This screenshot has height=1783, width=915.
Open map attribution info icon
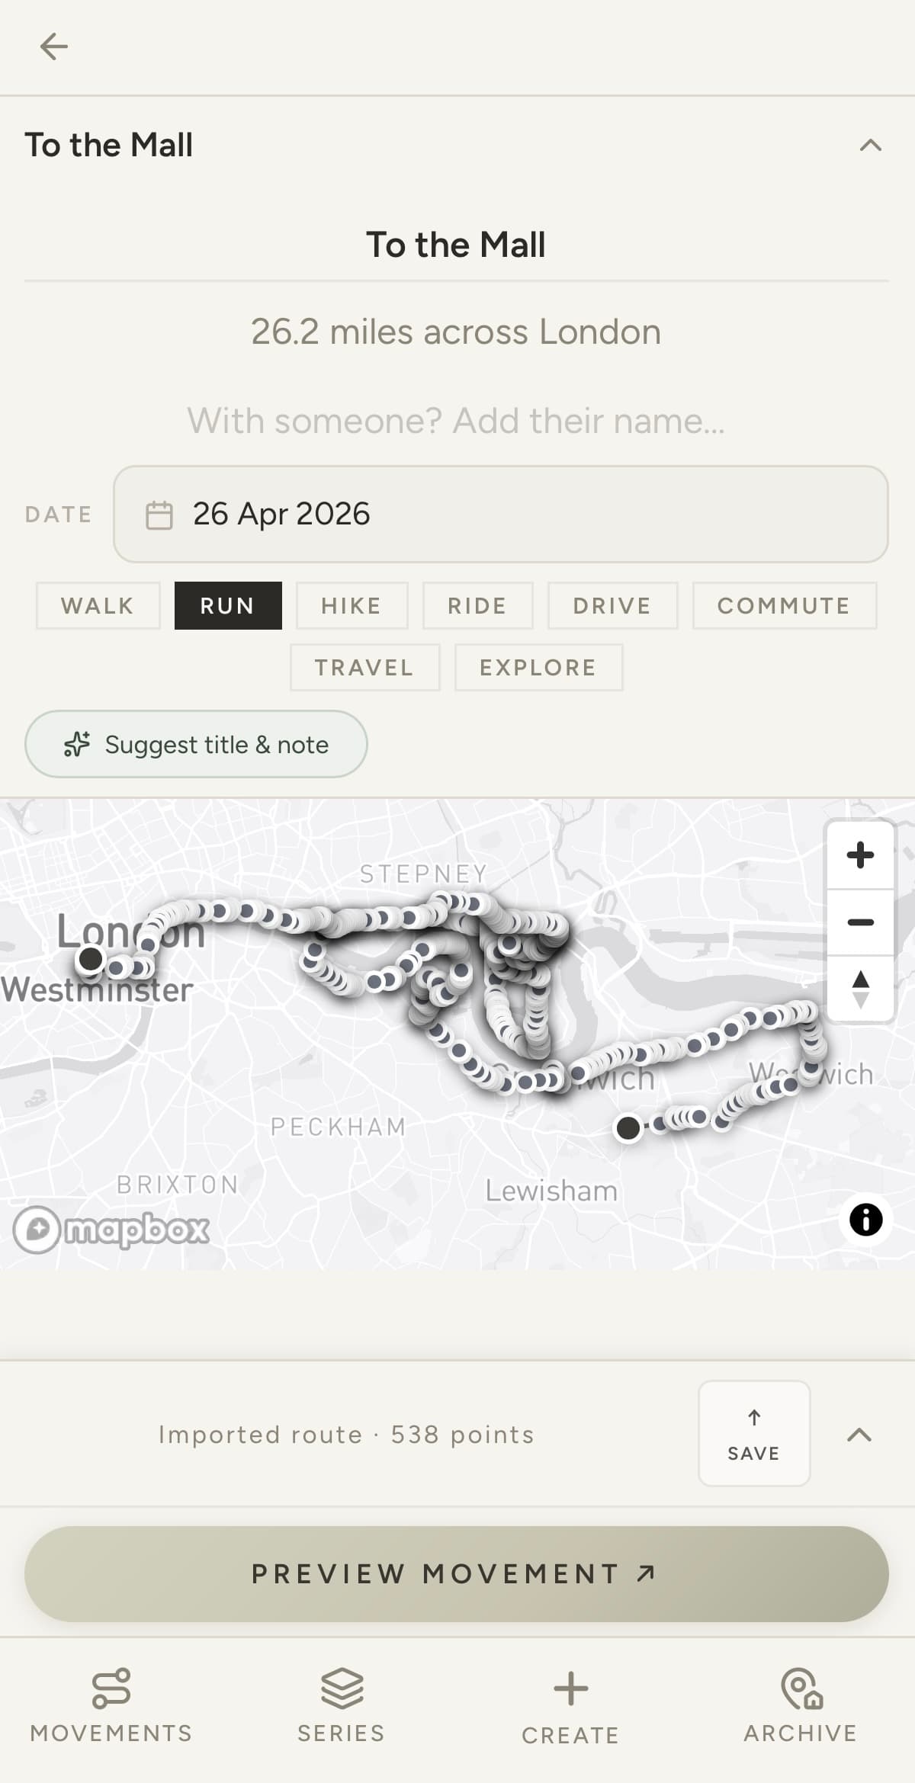click(865, 1220)
